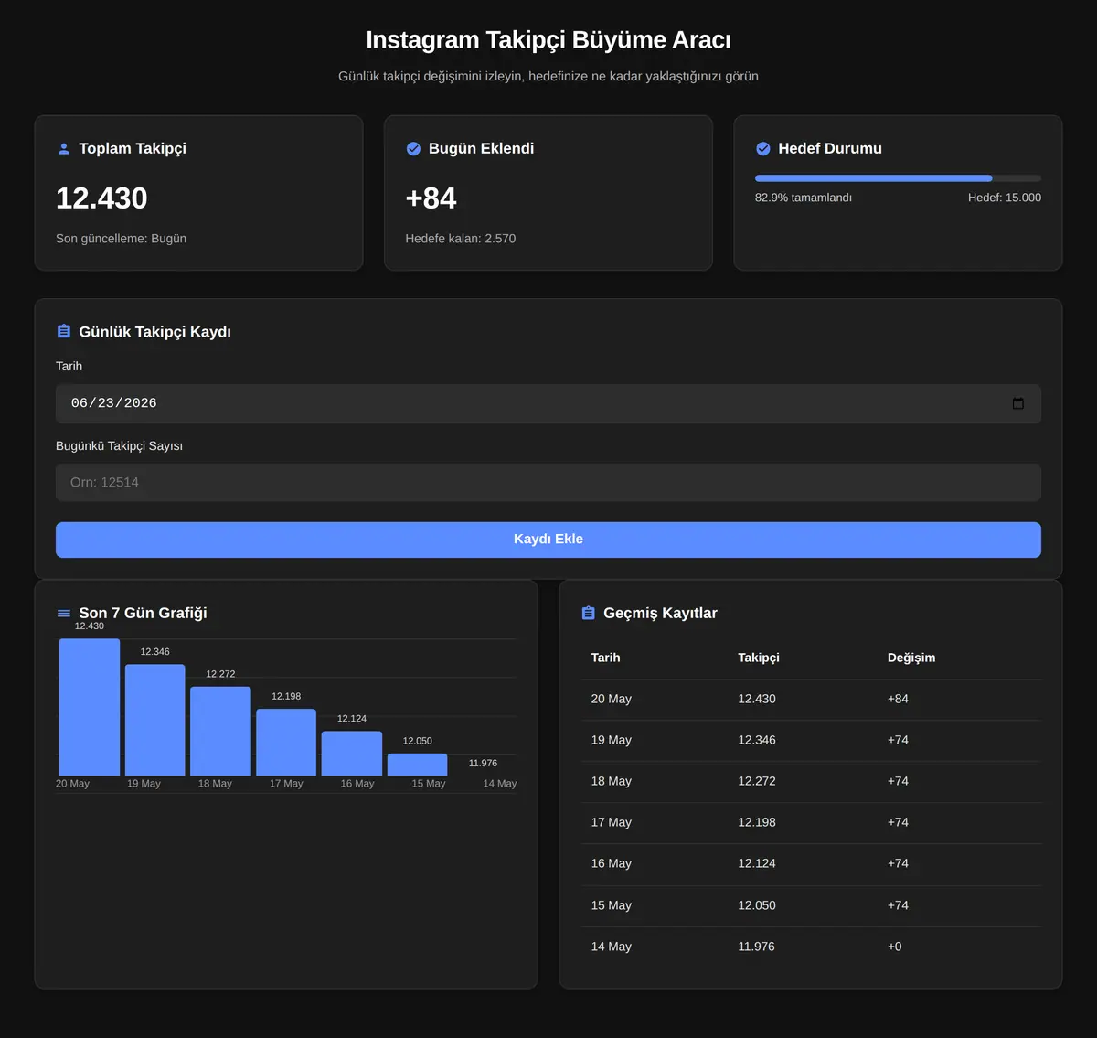Screen dimensions: 1097x1038
Task: Click the 16 May date cell in the table
Action: click(612, 863)
